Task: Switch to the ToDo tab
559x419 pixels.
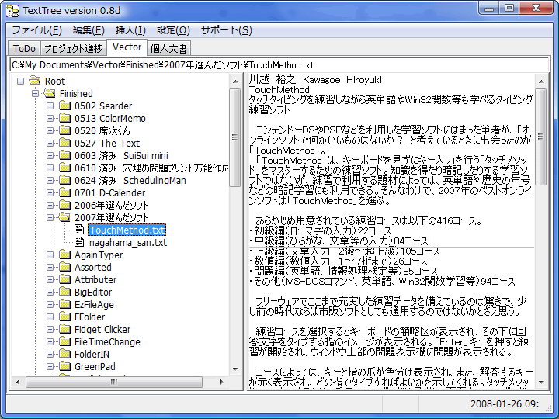Action: click(24, 48)
